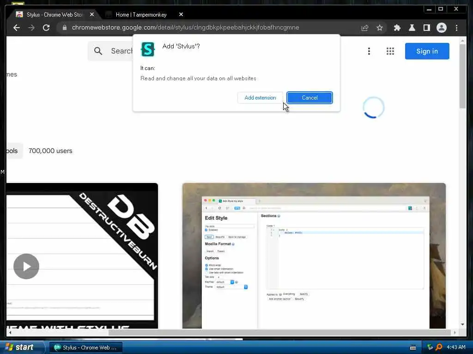The height and width of the screenshot is (354, 473).
Task: Open the Google apps grid
Action: (x=390, y=51)
